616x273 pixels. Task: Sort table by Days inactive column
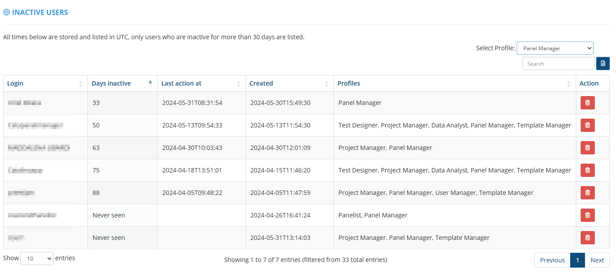[122, 83]
